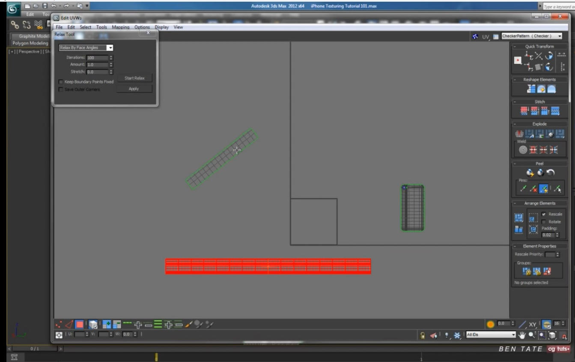The width and height of the screenshot is (575, 362).
Task: Click Iterations value field
Action: point(97,58)
